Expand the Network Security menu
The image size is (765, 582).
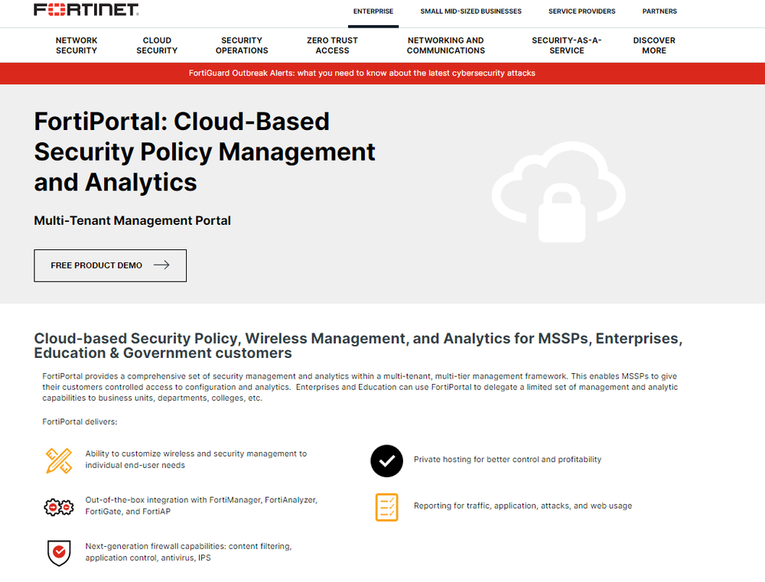click(76, 45)
